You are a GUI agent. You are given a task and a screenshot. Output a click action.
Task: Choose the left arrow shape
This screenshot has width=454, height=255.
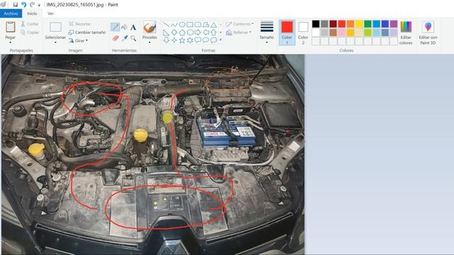tap(206, 33)
